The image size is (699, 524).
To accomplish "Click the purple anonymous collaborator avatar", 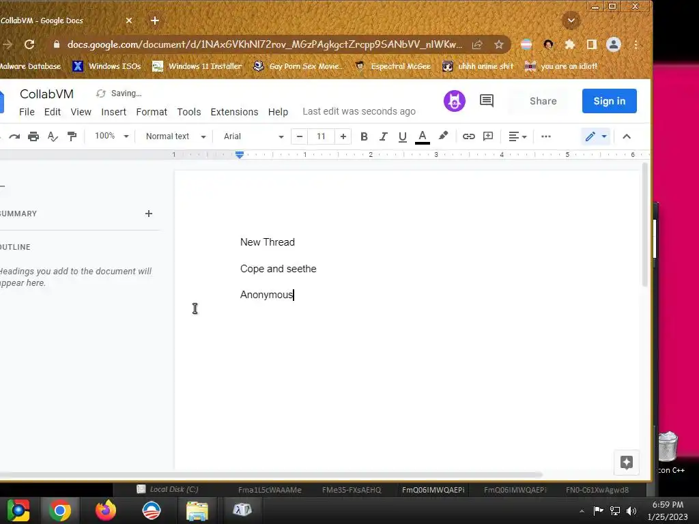I will click(454, 101).
